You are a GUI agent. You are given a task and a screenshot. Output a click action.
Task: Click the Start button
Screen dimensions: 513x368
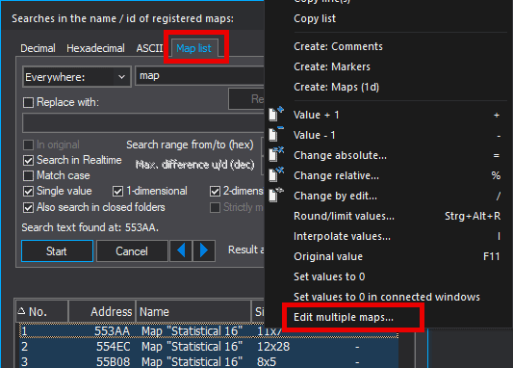[57, 251]
